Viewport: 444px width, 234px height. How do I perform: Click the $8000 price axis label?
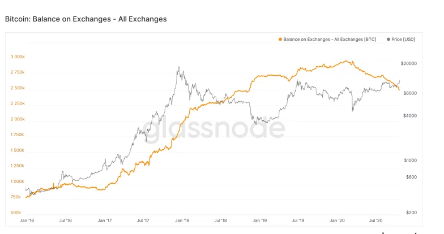pos(410,93)
